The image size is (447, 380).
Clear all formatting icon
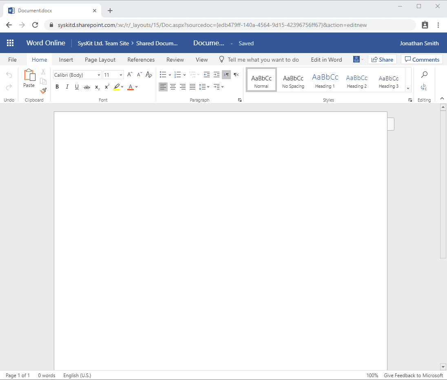(149, 75)
